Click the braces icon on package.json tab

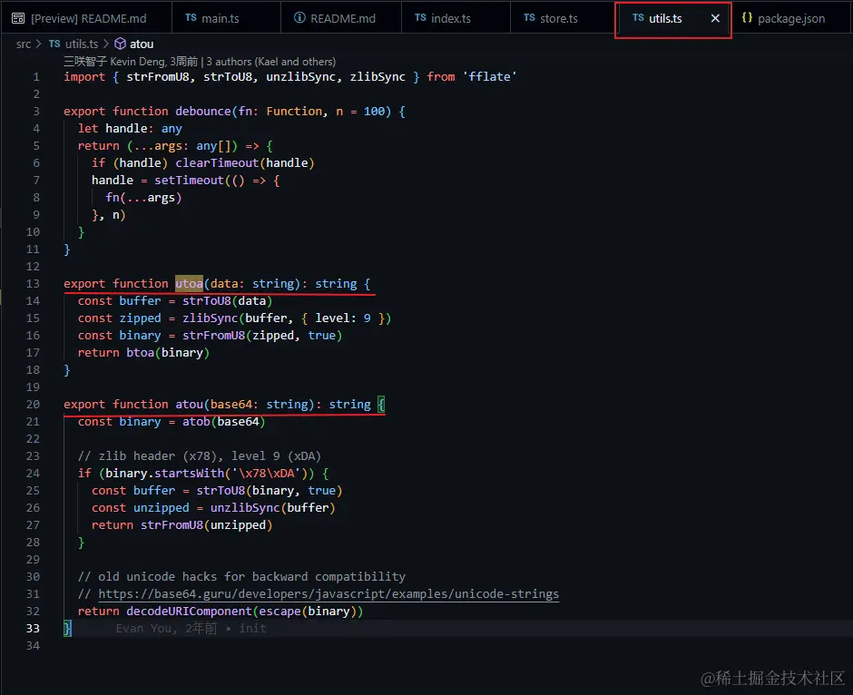coord(747,18)
